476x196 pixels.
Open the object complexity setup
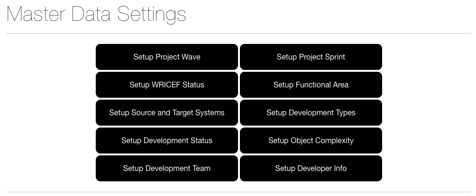(311, 141)
